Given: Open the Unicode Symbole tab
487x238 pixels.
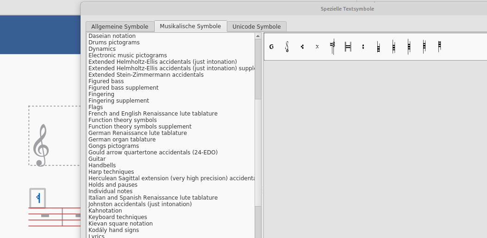Looking at the screenshot, I should (x=256, y=27).
